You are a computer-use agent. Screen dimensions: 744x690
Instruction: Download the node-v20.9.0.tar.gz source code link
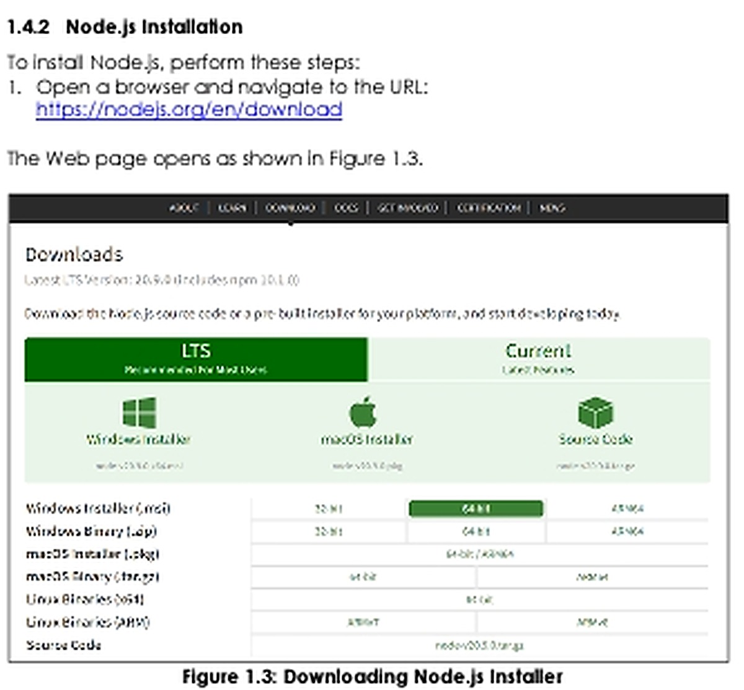[x=479, y=645]
